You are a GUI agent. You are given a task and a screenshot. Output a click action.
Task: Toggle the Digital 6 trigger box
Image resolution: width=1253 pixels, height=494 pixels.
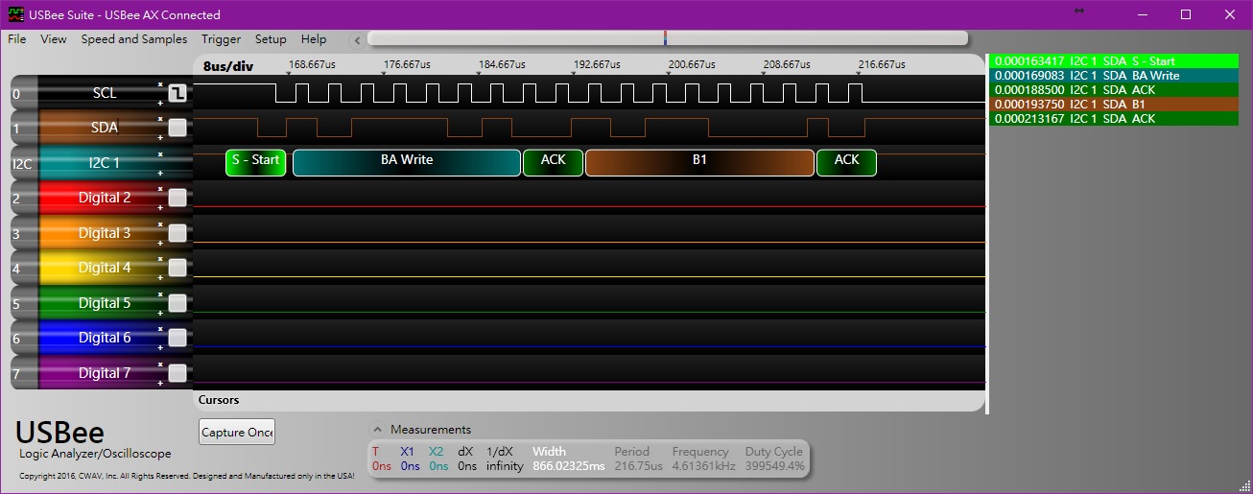tap(177, 338)
